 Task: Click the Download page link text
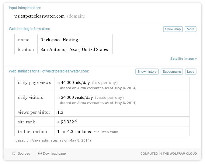tap(54, 153)
